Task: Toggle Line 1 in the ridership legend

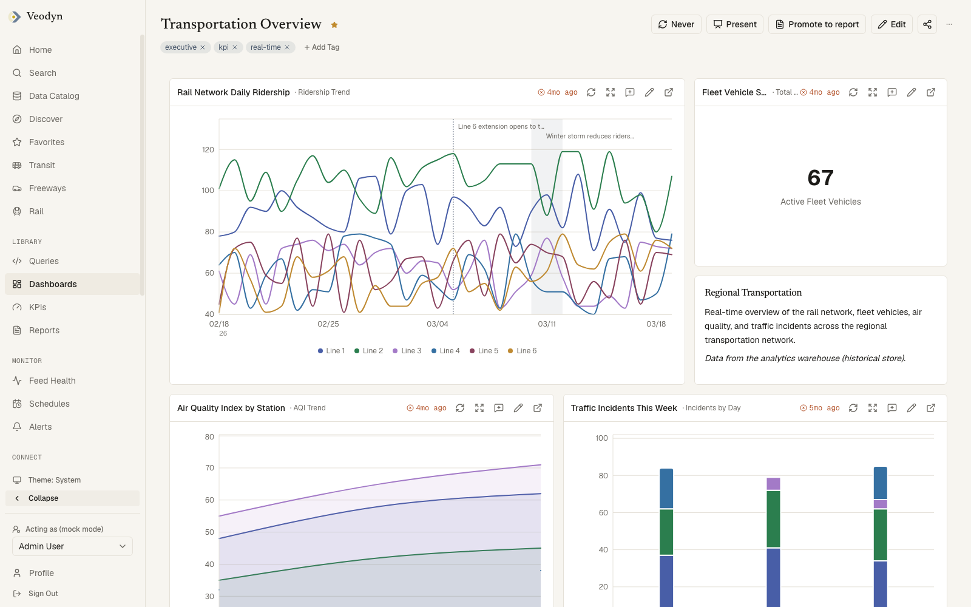Action: point(331,351)
